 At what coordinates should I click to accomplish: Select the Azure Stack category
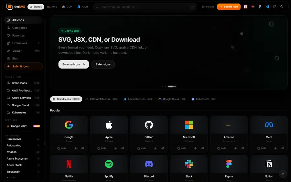tap(23, 165)
